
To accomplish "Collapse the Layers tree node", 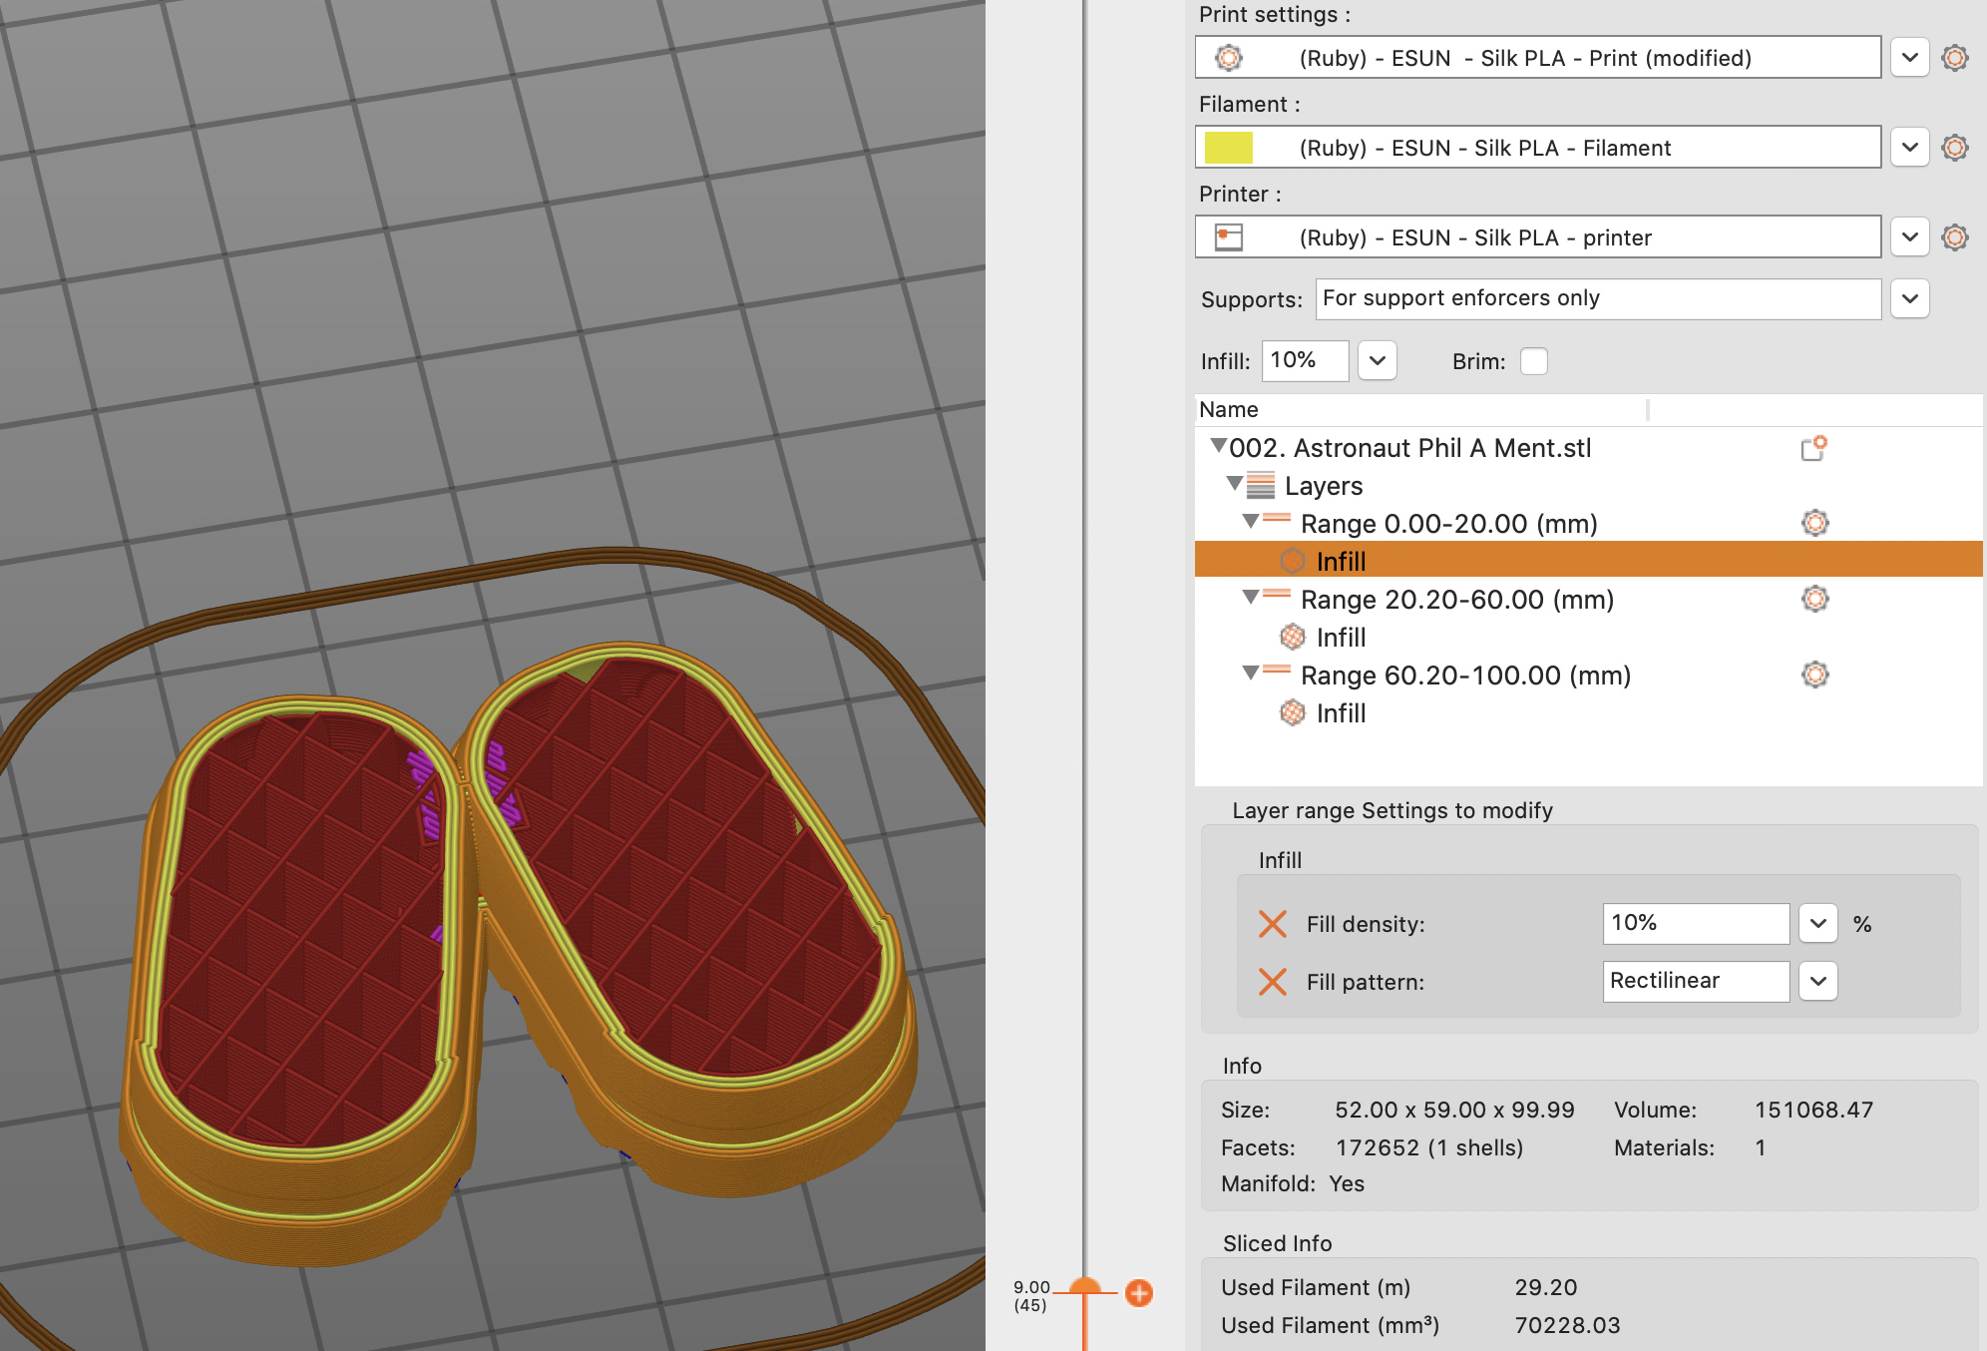I will click(x=1234, y=484).
